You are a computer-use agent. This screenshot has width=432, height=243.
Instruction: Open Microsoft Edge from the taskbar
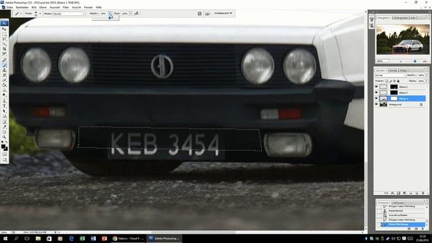[71, 238]
